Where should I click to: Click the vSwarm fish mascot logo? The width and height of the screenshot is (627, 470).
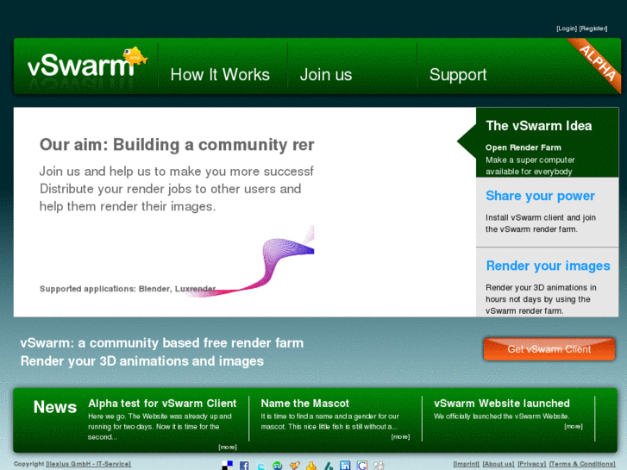click(135, 56)
